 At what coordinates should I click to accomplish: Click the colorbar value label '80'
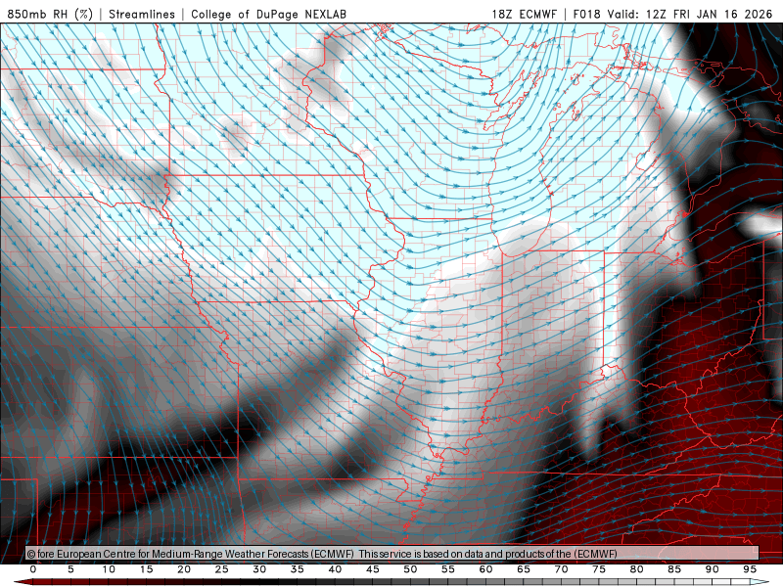pos(637,569)
